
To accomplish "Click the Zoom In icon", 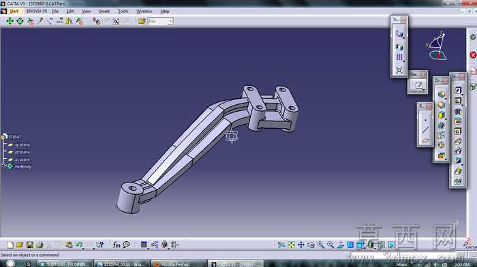I will pyautogui.click(x=321, y=245).
